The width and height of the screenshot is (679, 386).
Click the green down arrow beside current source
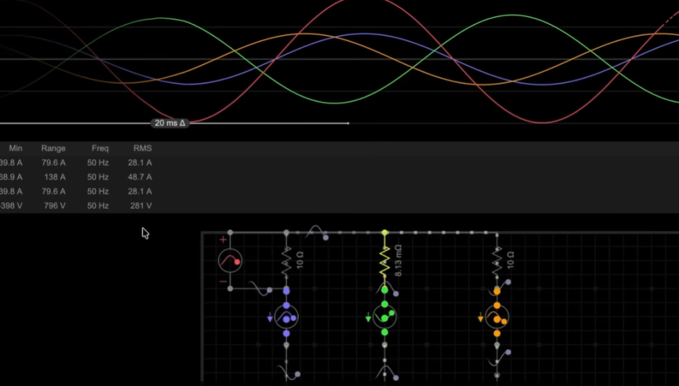pyautogui.click(x=368, y=318)
